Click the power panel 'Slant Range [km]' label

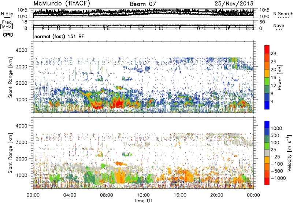[10, 77]
